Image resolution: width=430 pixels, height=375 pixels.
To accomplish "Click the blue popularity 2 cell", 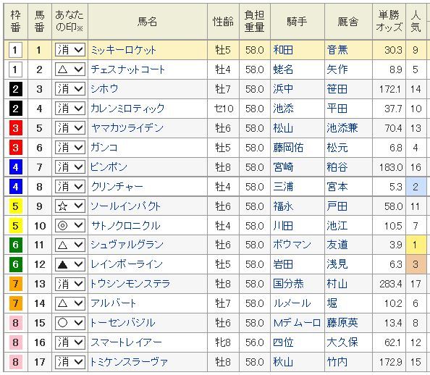I will pyautogui.click(x=416, y=187).
